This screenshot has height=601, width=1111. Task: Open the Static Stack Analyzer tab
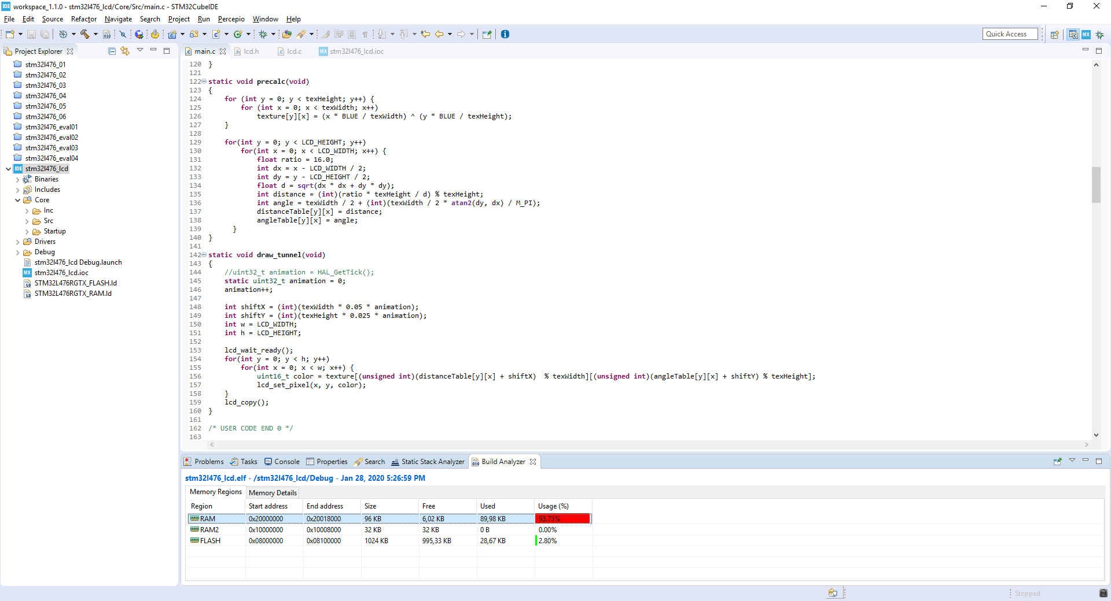(428, 462)
